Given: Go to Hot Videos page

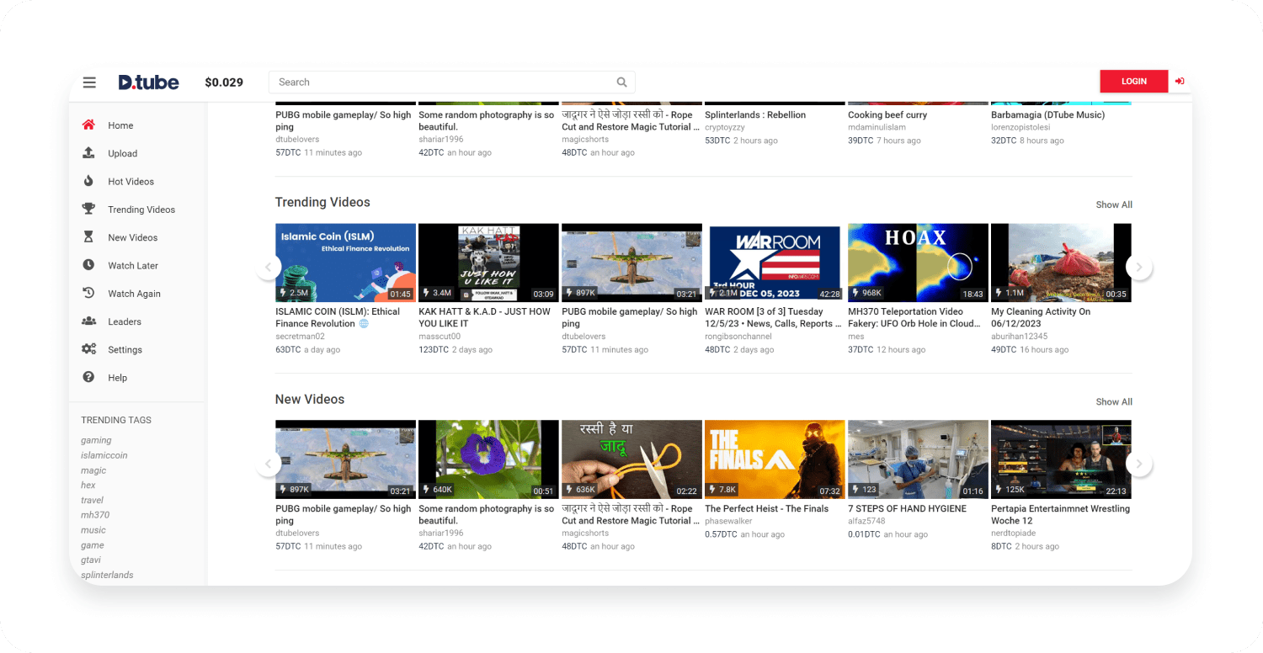Looking at the screenshot, I should pos(131,182).
